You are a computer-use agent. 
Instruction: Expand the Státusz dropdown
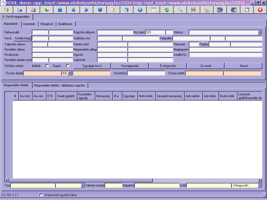(x=260, y=32)
